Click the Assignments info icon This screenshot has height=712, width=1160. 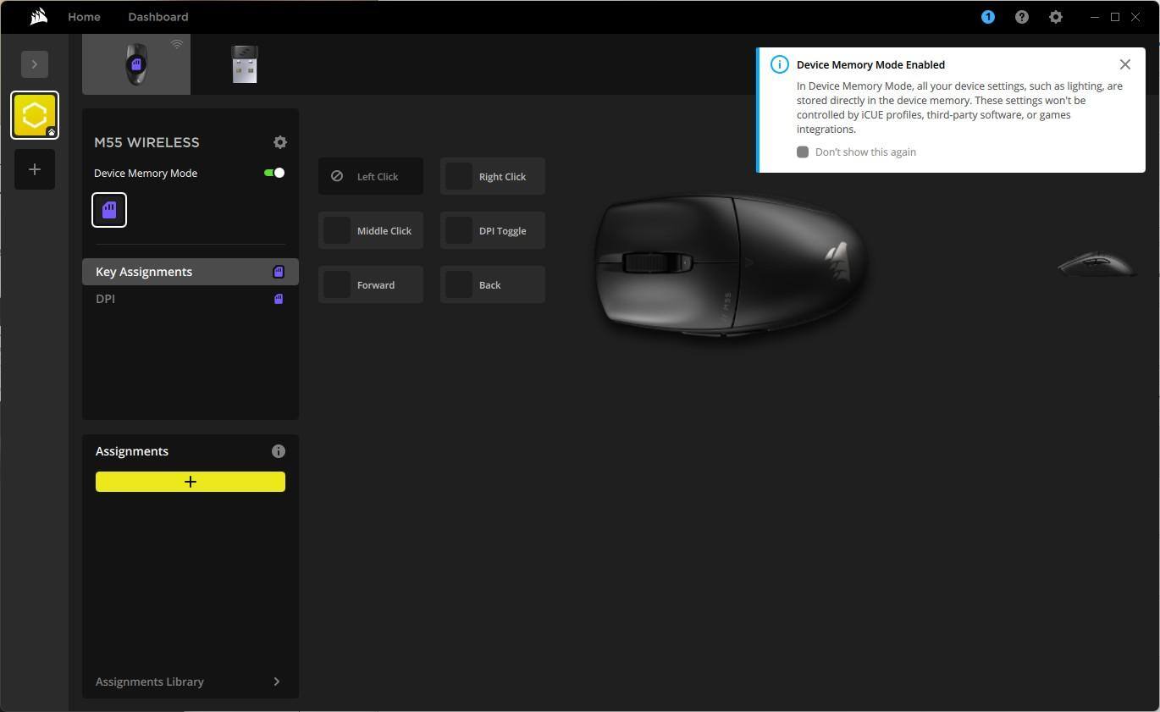(278, 451)
